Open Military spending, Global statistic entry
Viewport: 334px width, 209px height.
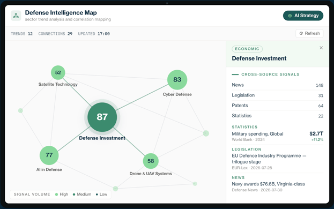click(278, 136)
